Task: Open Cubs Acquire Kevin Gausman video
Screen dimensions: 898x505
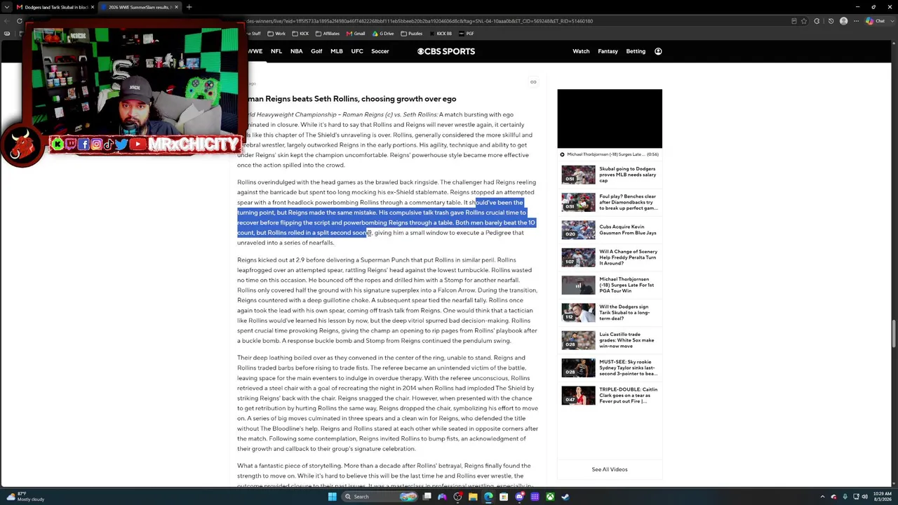Action: pyautogui.click(x=610, y=229)
